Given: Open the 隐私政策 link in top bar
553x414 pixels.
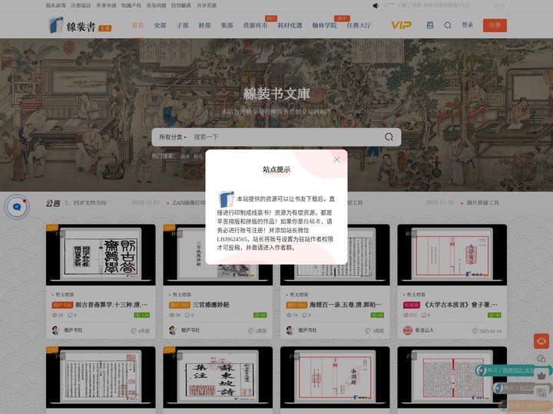Looking at the screenshot, I should click(56, 5).
